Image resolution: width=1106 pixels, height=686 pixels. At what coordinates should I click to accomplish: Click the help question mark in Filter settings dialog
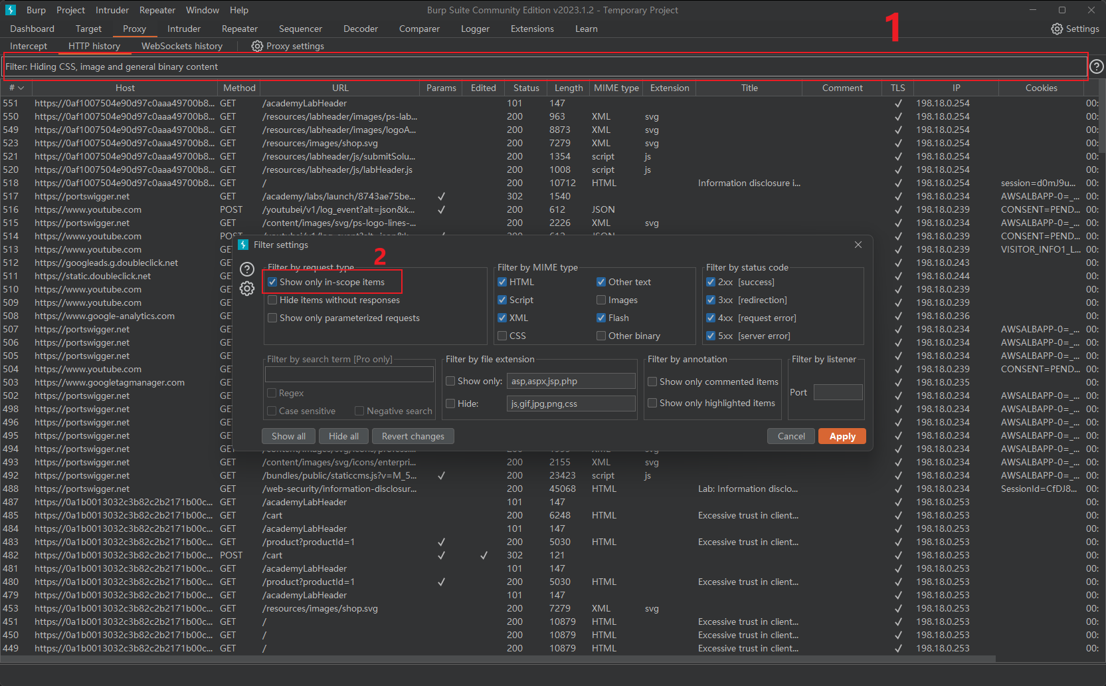tap(247, 269)
